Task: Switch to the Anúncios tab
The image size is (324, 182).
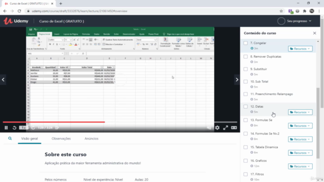Action: 91,139
